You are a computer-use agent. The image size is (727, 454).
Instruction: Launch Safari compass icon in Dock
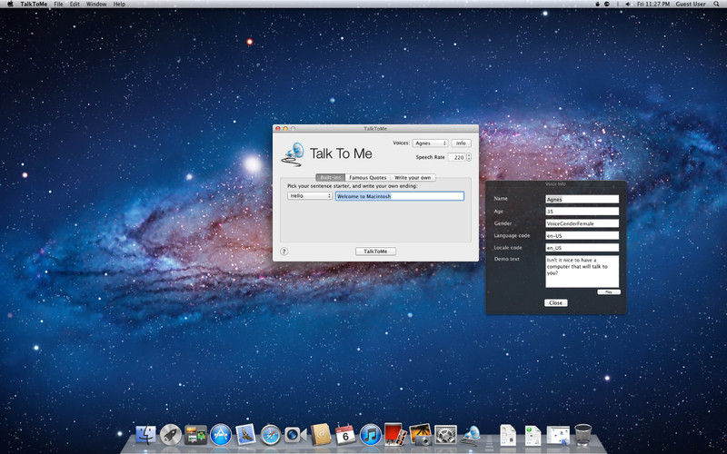(x=271, y=435)
